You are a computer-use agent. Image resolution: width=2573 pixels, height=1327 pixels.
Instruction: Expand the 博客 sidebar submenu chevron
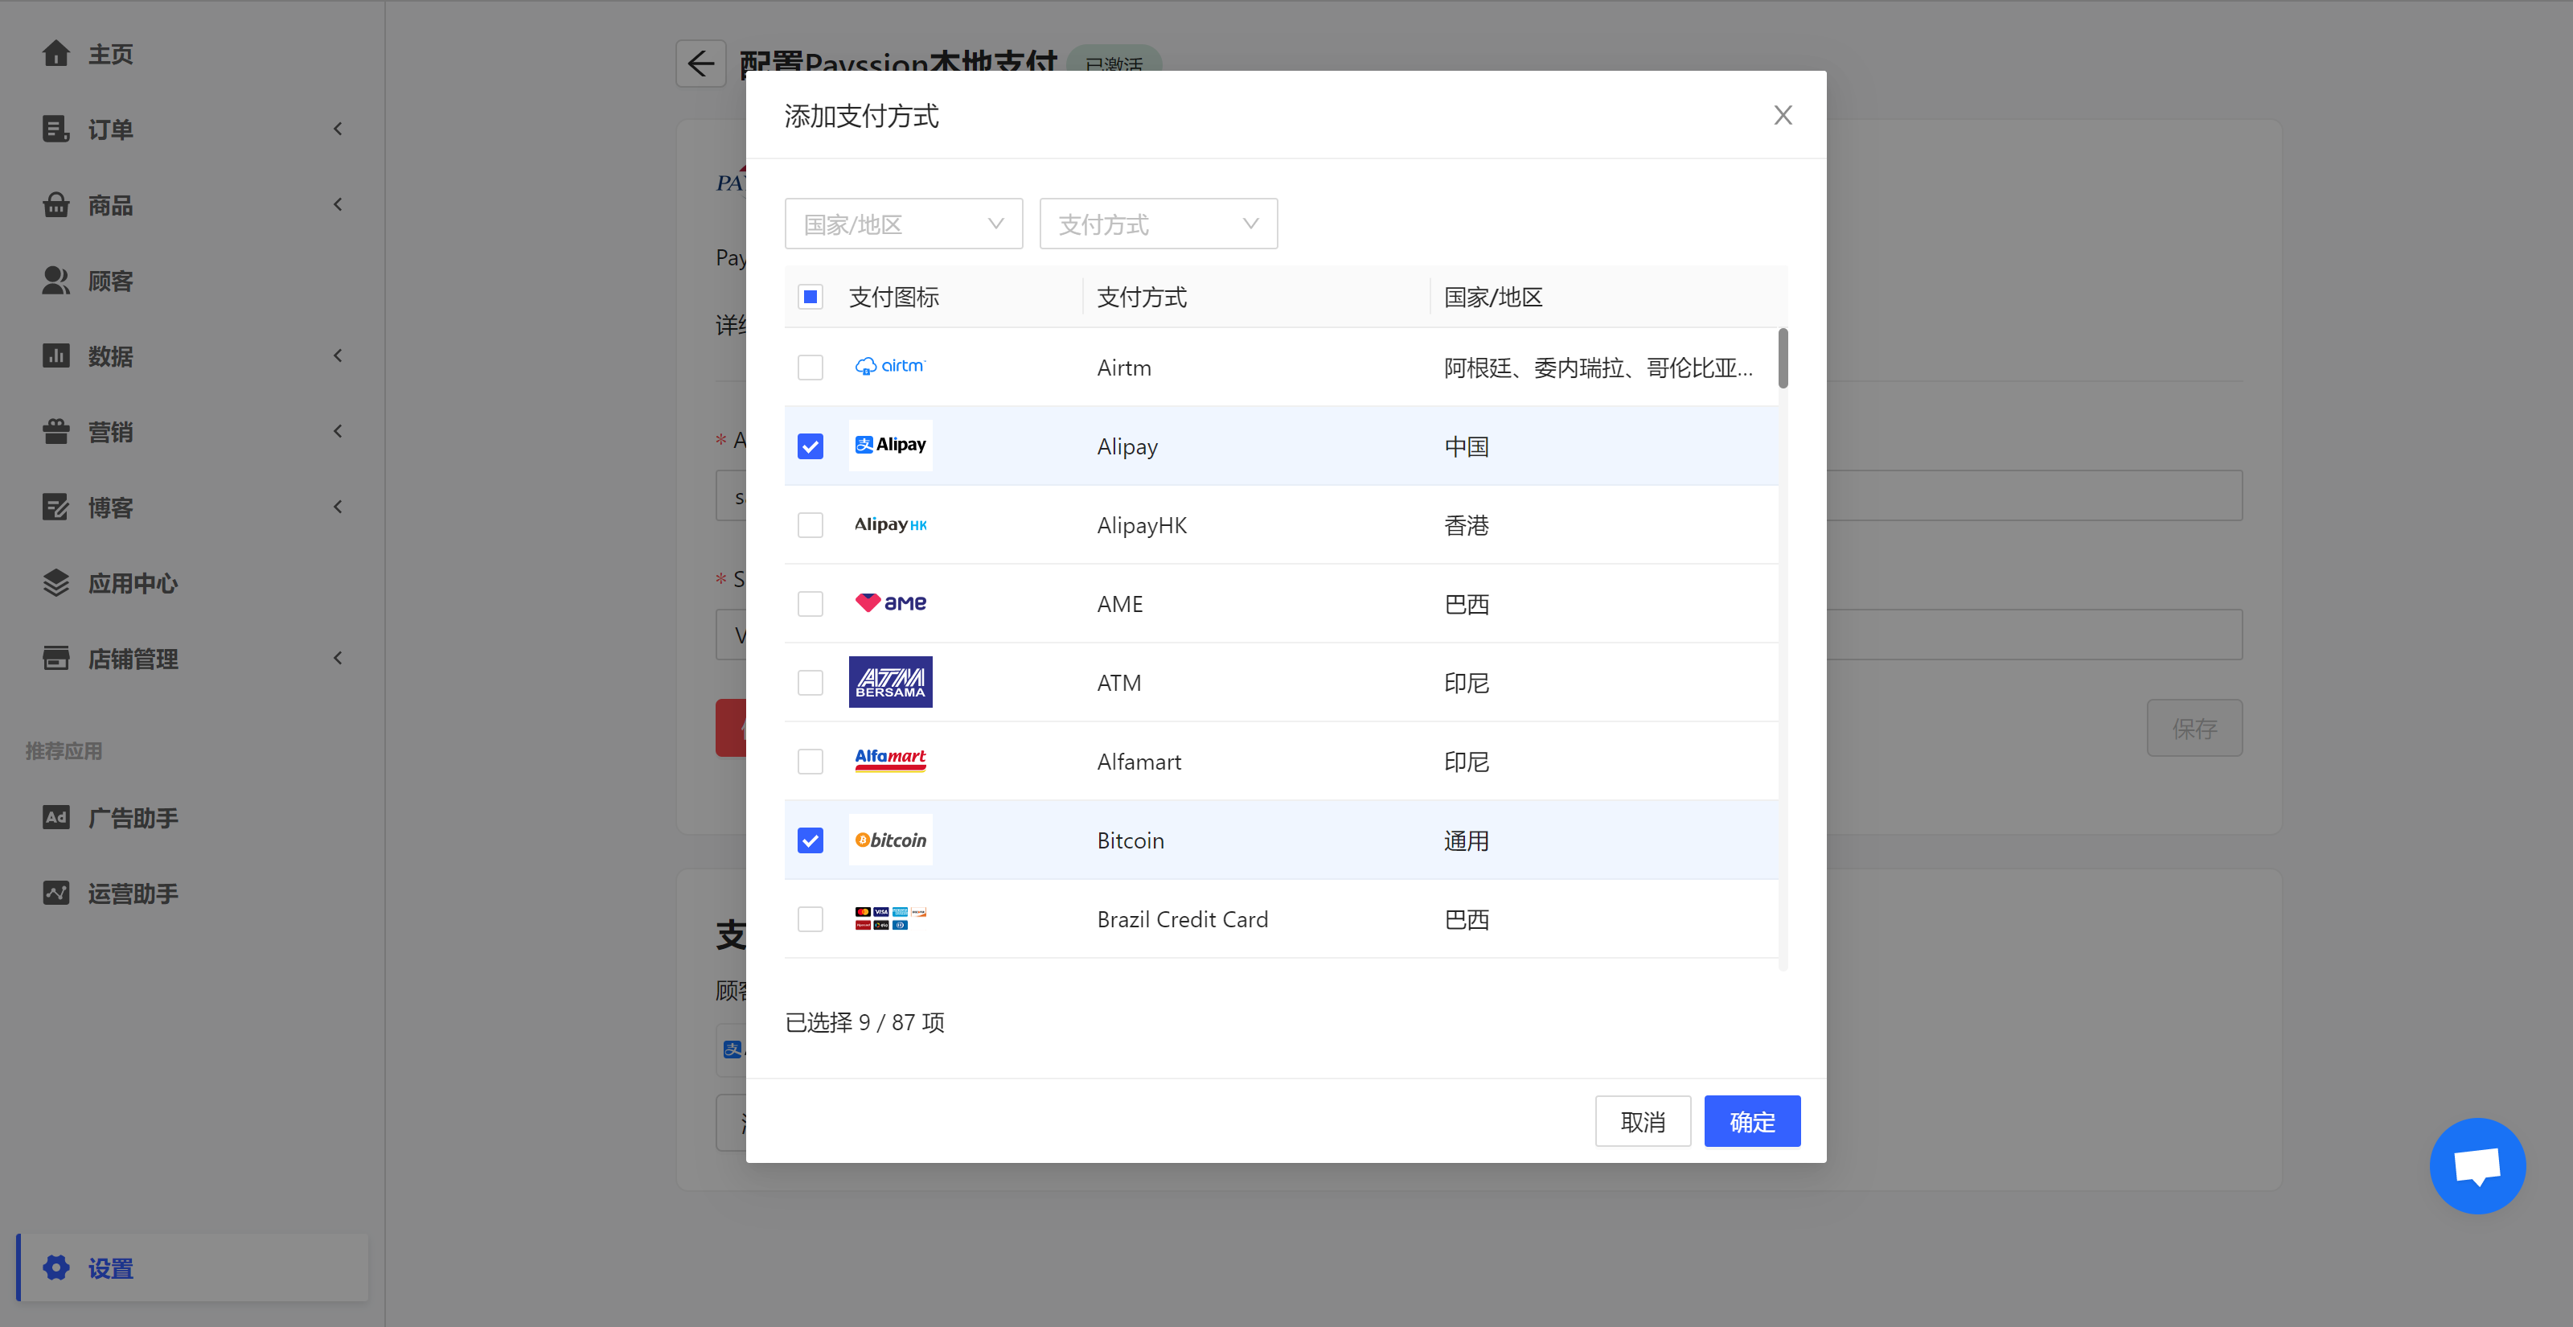click(338, 507)
